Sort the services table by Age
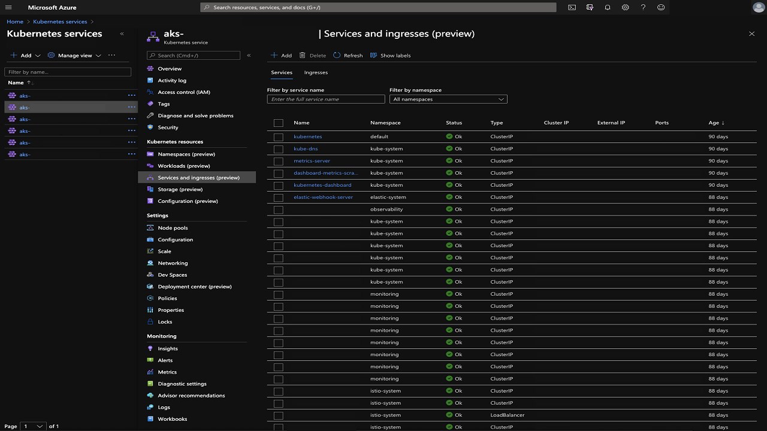Screen dimensions: 767x431 (x=717, y=123)
